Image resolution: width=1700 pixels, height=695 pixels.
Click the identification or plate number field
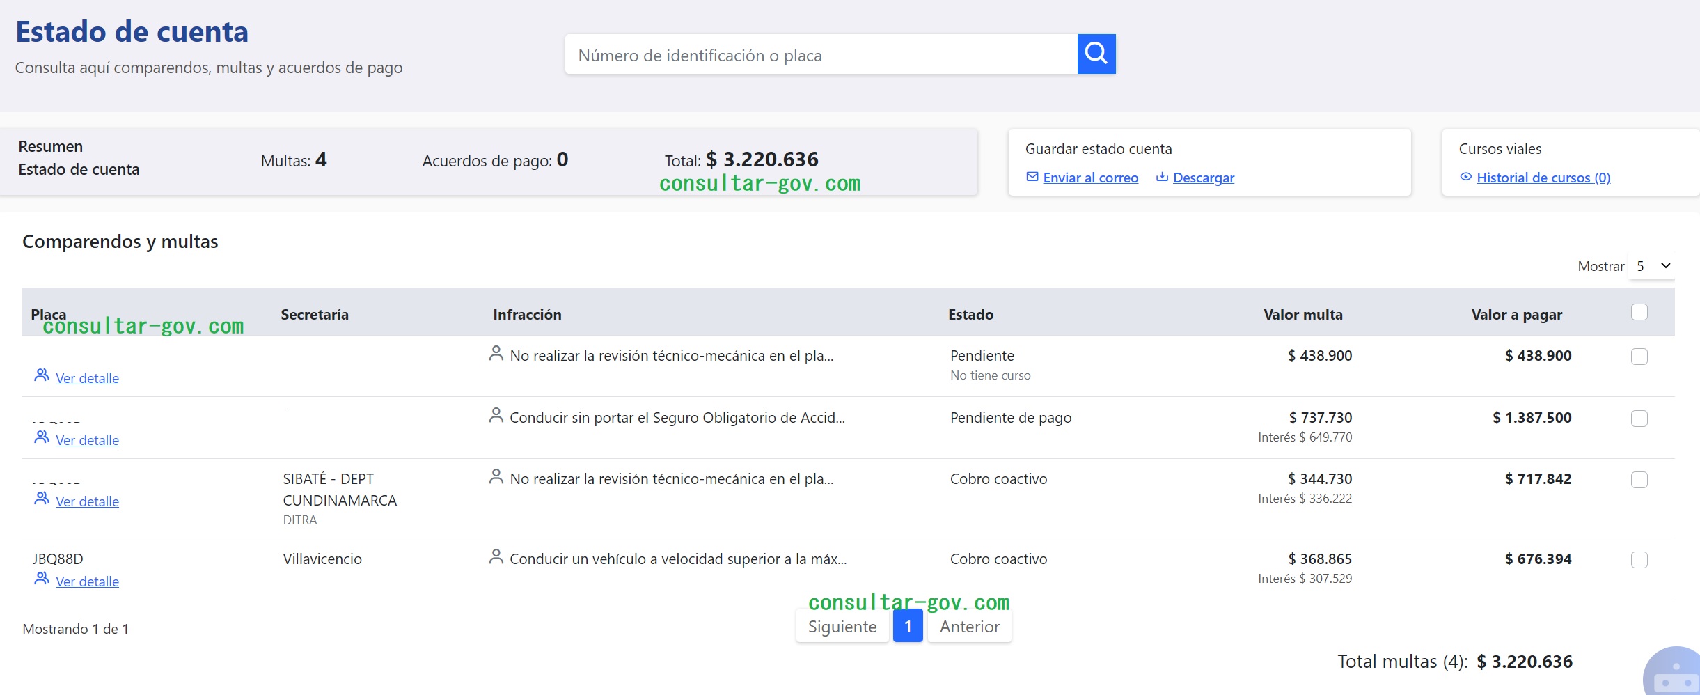(821, 55)
